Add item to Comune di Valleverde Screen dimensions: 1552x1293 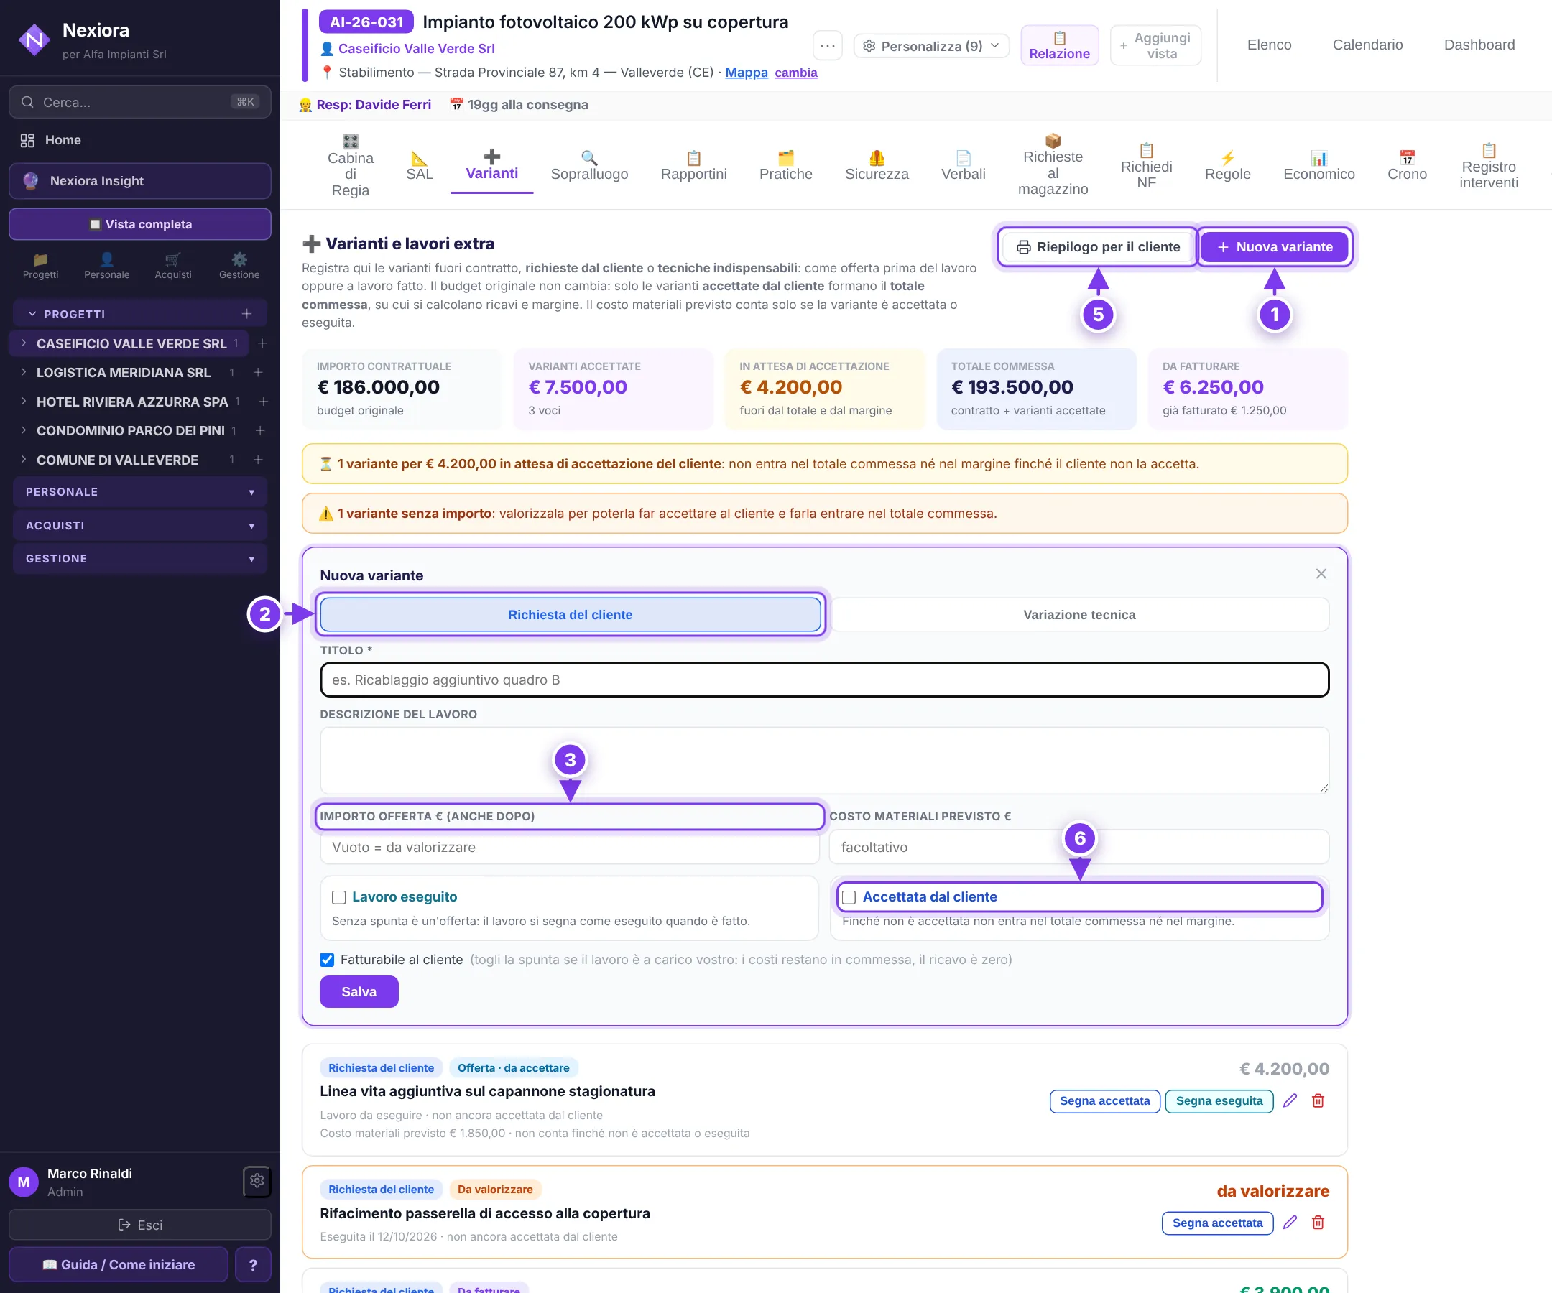point(258,460)
